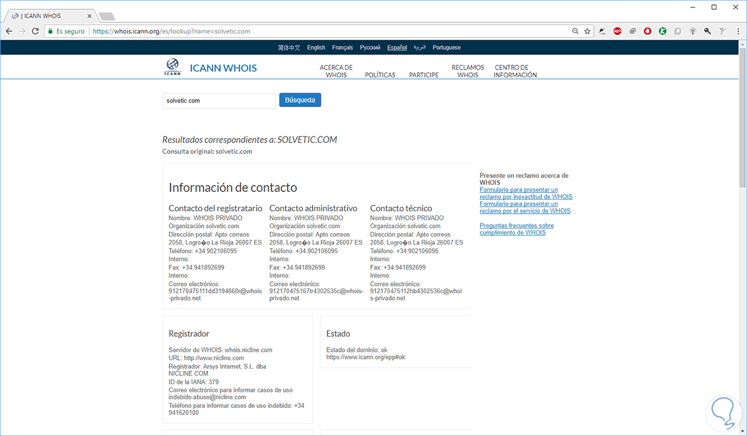Open the red ABP Adblock Plus extension
Viewport: 747px width, 436px height.
tap(618, 31)
